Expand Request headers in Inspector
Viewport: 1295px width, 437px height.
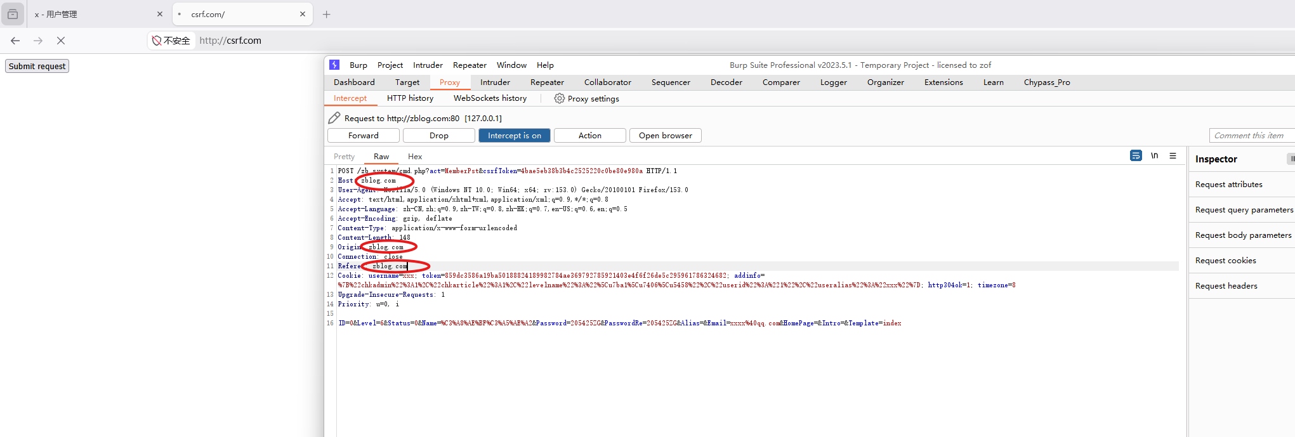1242,286
